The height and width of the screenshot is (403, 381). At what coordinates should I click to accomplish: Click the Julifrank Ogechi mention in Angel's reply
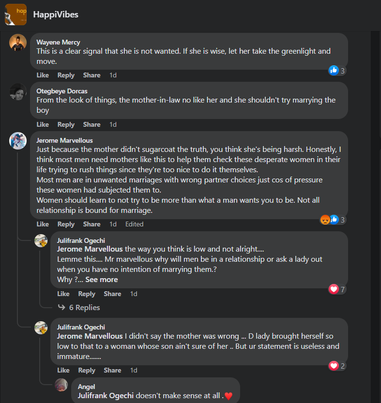tap(106, 396)
